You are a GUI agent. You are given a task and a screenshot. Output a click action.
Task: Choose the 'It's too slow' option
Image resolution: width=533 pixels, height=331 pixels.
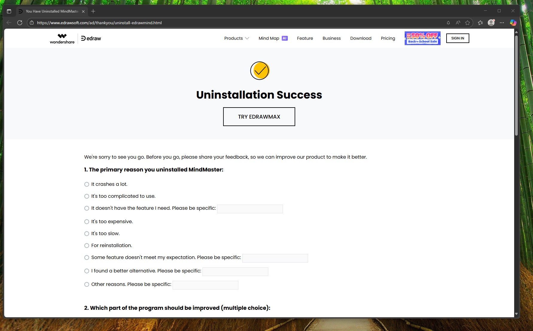coord(87,234)
